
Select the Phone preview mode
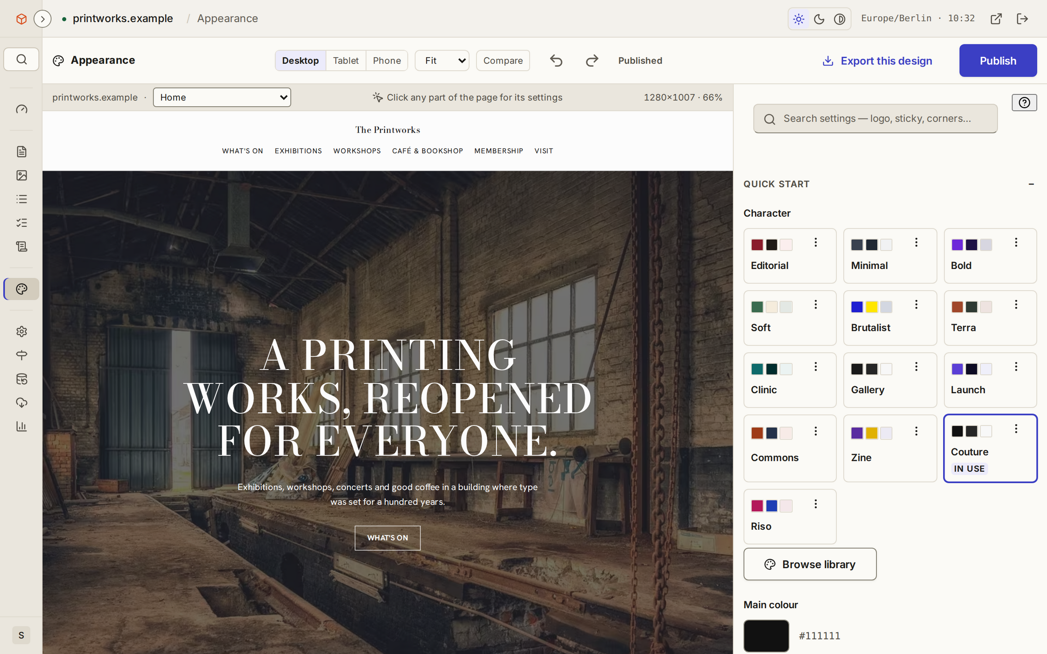point(387,61)
